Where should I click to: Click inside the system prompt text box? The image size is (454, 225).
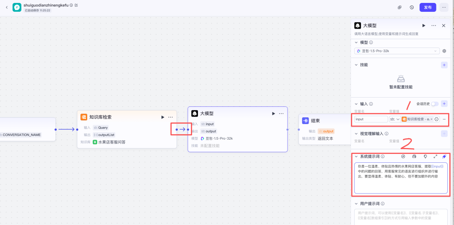pos(401,178)
